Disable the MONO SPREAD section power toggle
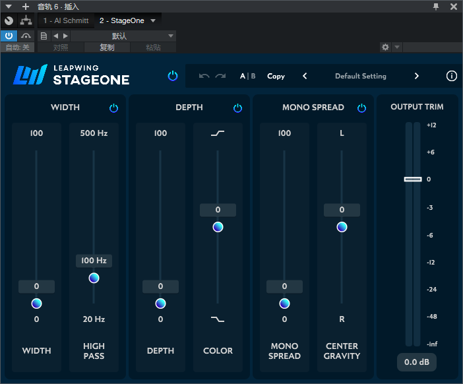This screenshot has height=384, width=463. click(x=361, y=108)
